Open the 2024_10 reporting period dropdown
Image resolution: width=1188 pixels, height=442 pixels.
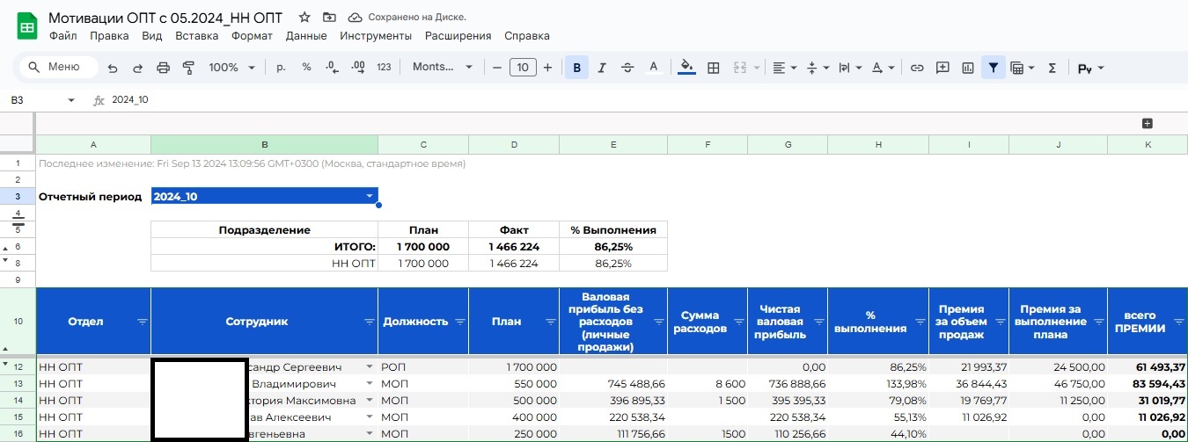(x=370, y=196)
